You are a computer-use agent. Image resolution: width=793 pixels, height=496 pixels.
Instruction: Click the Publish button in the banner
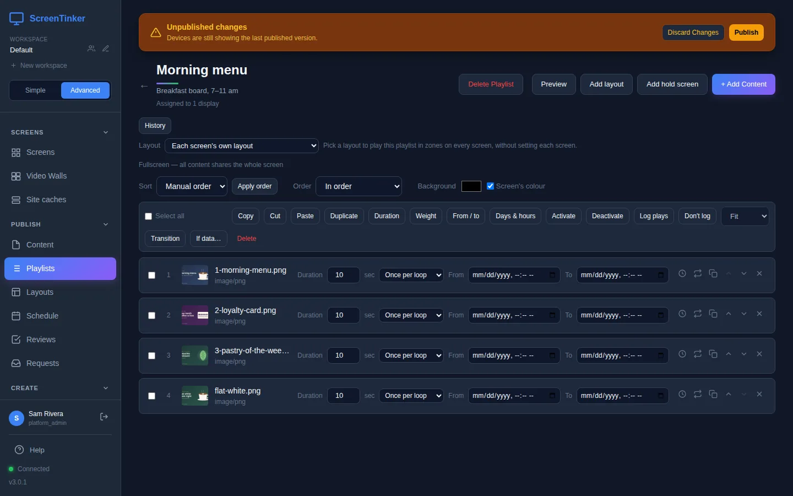click(746, 33)
